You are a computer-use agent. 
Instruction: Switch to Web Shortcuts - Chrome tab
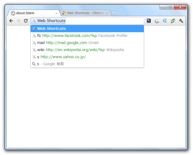point(86,13)
